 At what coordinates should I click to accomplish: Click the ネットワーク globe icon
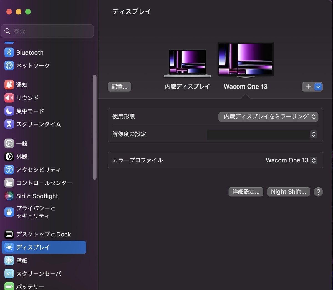9,65
